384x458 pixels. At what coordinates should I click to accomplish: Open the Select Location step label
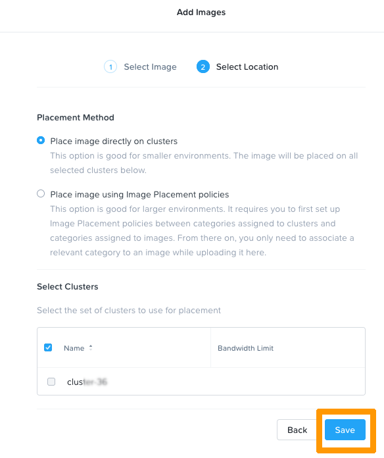(247, 67)
